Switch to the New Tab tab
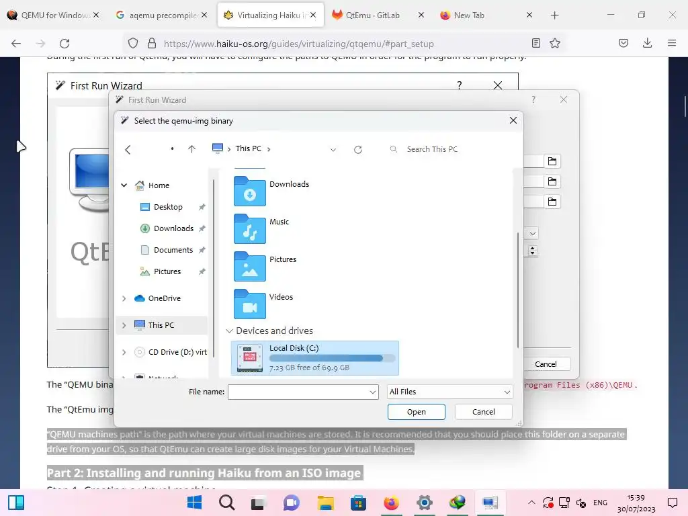This screenshot has height=516, width=688. (x=484, y=15)
